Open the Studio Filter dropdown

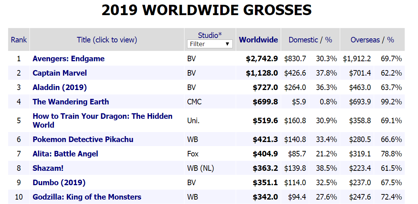(x=210, y=44)
